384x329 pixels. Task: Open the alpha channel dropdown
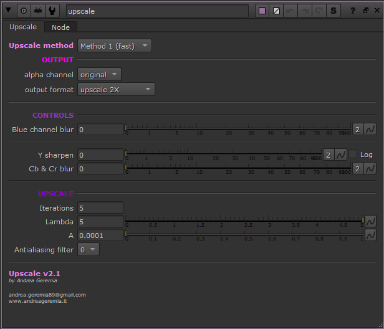pyautogui.click(x=100, y=75)
